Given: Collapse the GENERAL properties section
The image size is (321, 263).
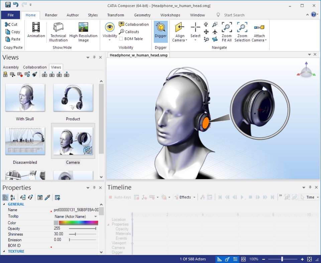Looking at the screenshot, I should click(4, 204).
